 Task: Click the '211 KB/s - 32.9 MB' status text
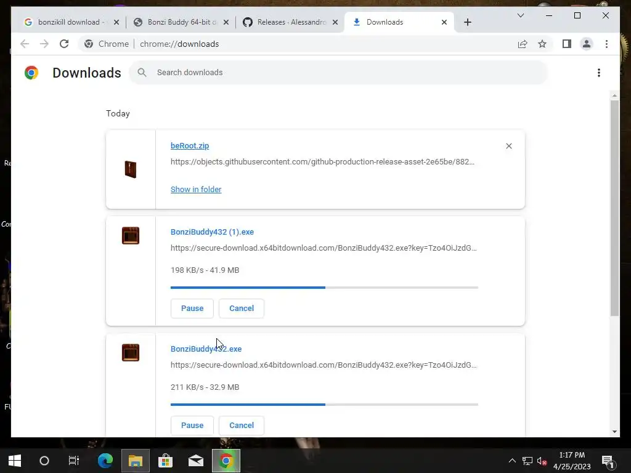[205, 387]
